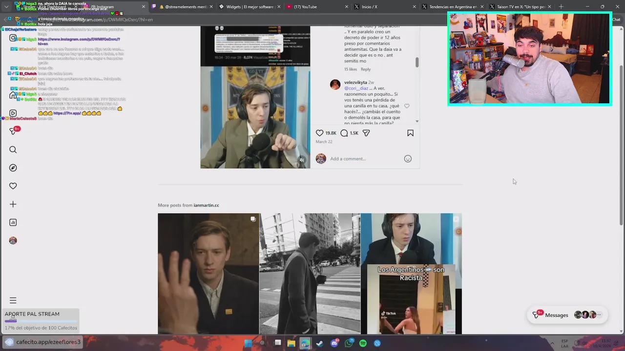Click page vertical scrollbar

621,146
